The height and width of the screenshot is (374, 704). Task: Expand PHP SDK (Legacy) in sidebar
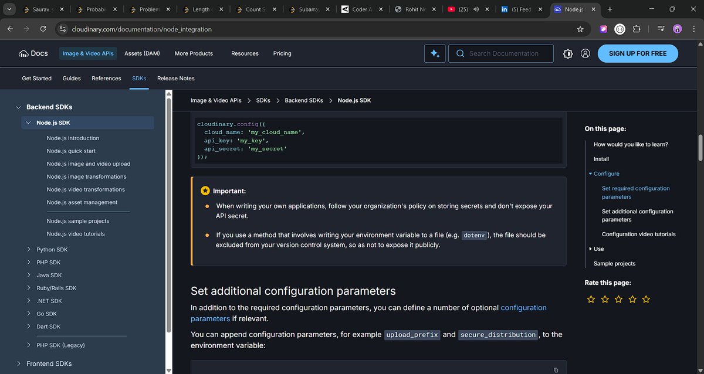point(29,345)
